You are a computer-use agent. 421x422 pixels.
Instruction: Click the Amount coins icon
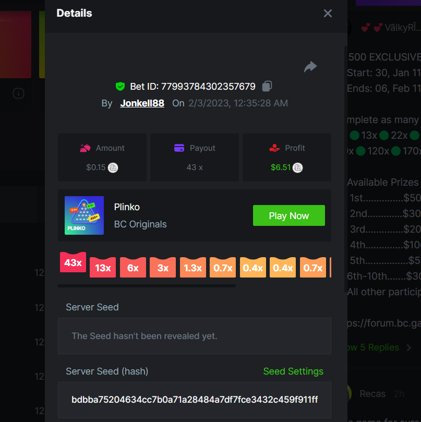[86, 148]
